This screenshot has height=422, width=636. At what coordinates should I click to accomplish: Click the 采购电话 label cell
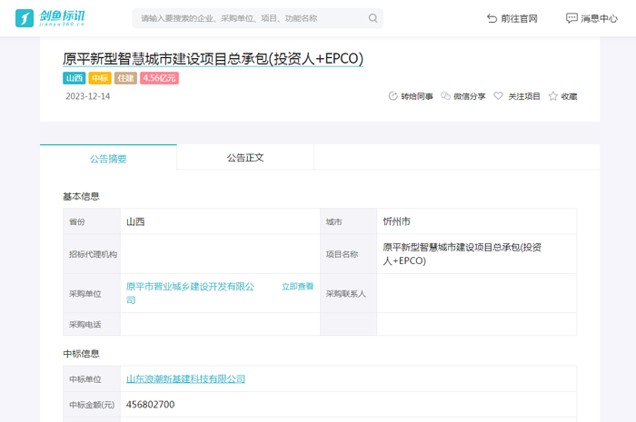(x=92, y=324)
